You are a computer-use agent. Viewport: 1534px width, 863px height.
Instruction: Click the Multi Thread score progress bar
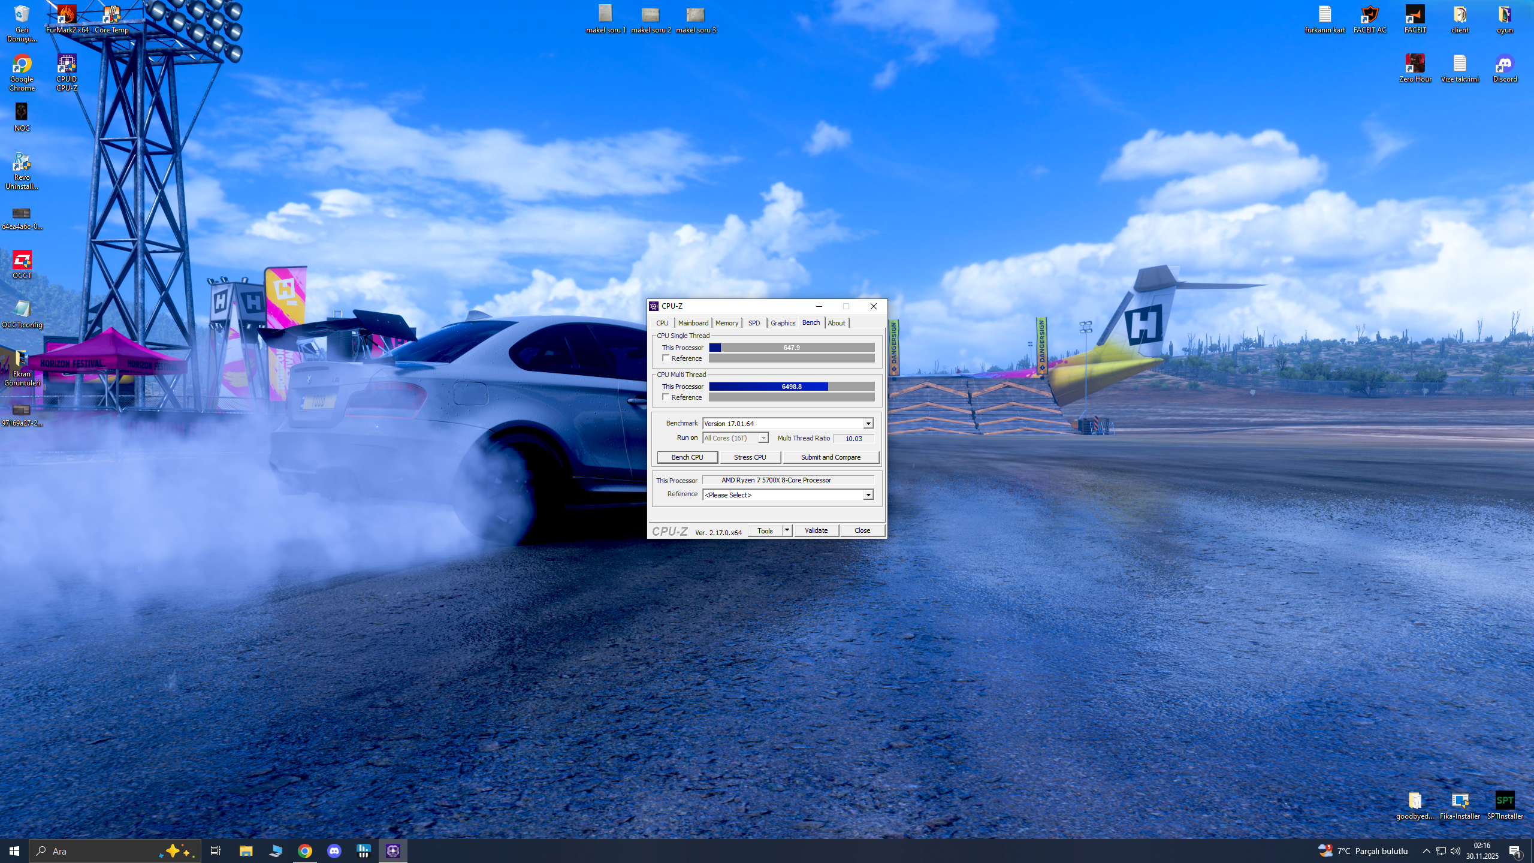click(x=791, y=387)
